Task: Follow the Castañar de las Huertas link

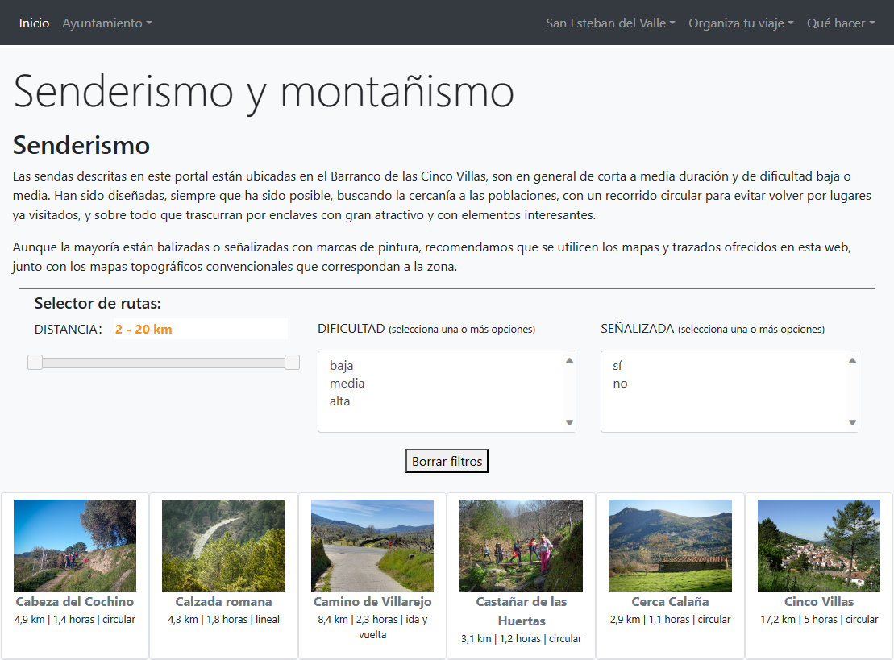Action: pyautogui.click(x=521, y=612)
